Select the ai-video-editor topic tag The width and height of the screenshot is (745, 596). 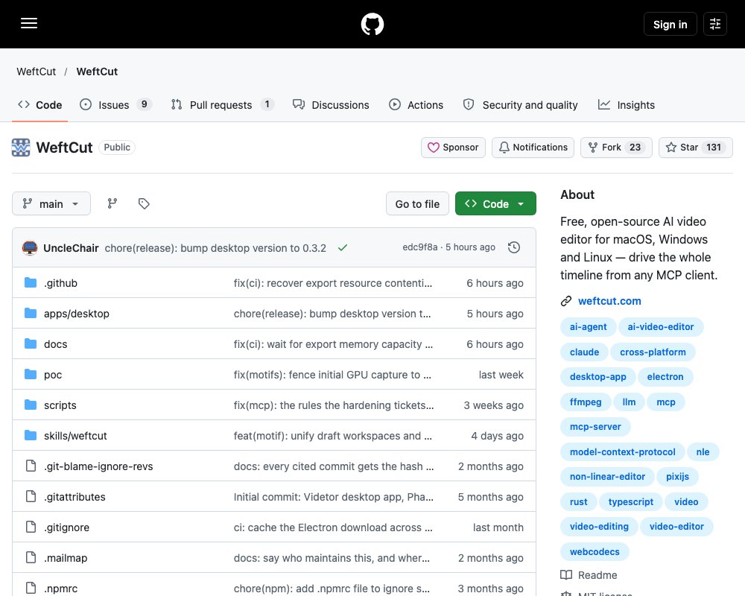coord(660,326)
